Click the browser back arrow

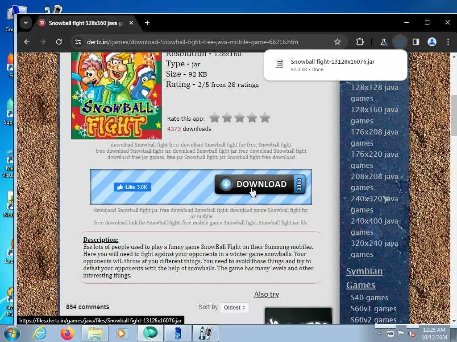(27, 42)
